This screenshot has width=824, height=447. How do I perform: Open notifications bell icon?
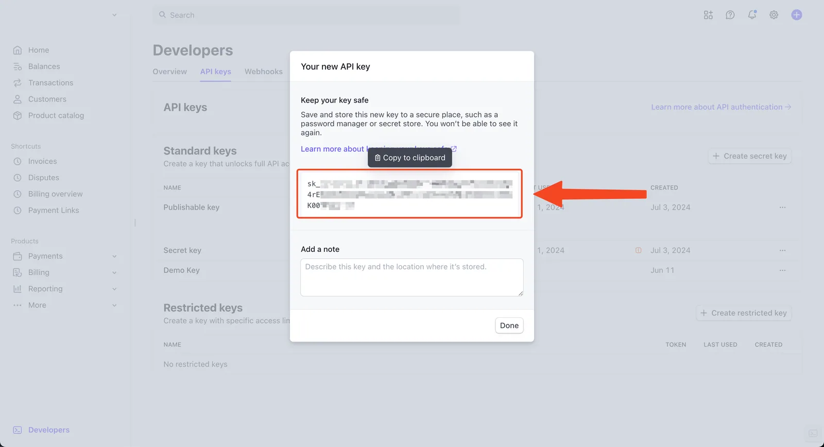point(752,15)
